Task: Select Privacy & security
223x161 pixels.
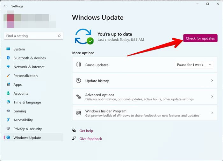Action: (x=33, y=129)
